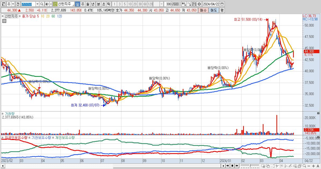Select interval preset 3
Viewport: 321px width, 169px height.
pos(120,4)
